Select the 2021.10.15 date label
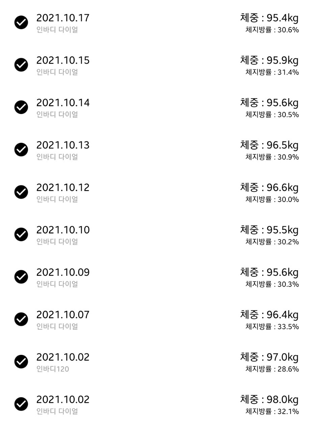The height and width of the screenshot is (433, 311). click(x=63, y=60)
